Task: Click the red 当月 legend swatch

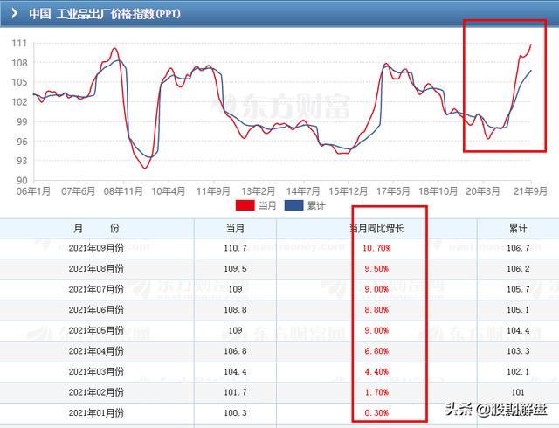Action: tap(246, 206)
